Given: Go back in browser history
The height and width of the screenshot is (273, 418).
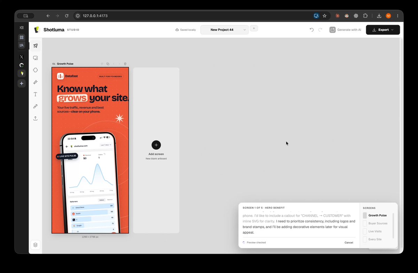Looking at the screenshot, I should (48, 16).
